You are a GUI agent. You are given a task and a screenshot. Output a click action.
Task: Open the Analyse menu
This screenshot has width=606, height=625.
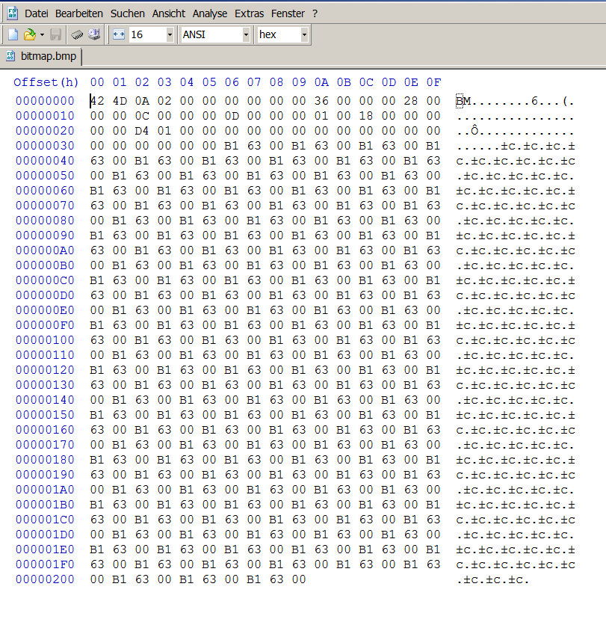pos(210,13)
